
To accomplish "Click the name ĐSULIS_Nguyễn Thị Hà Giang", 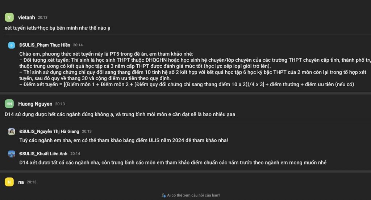I will [x=49, y=131].
